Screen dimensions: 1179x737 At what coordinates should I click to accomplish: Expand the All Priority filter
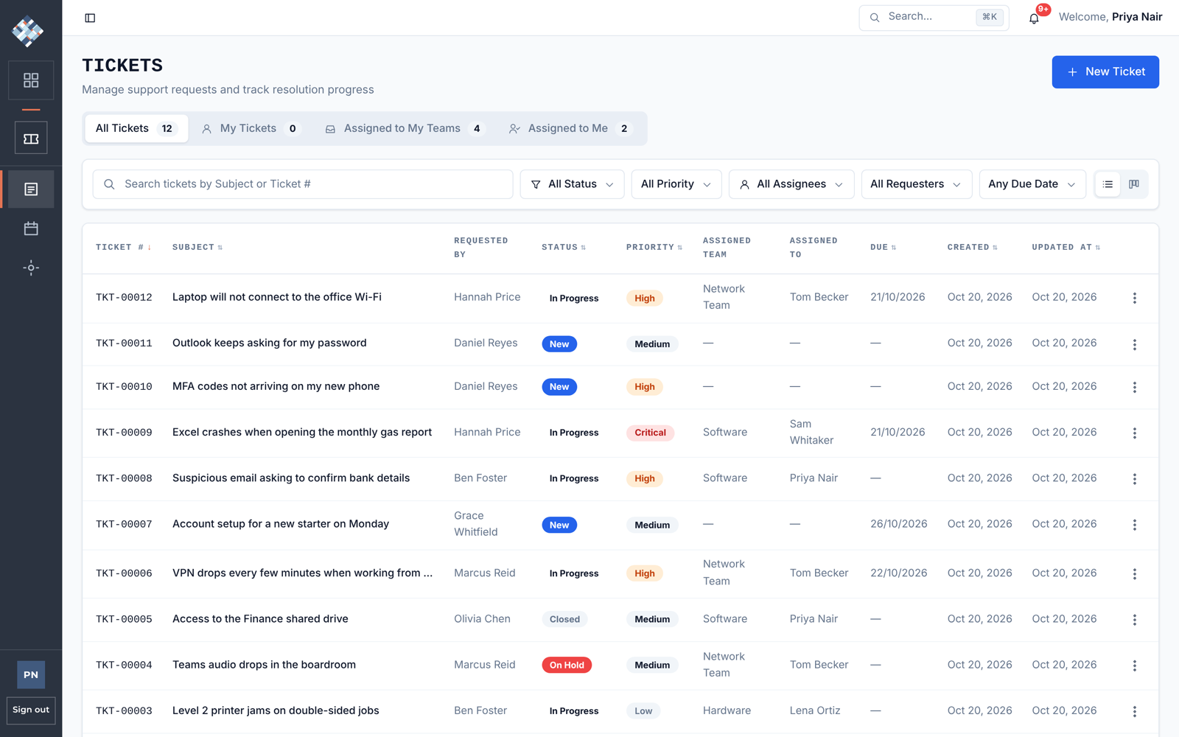pyautogui.click(x=676, y=184)
